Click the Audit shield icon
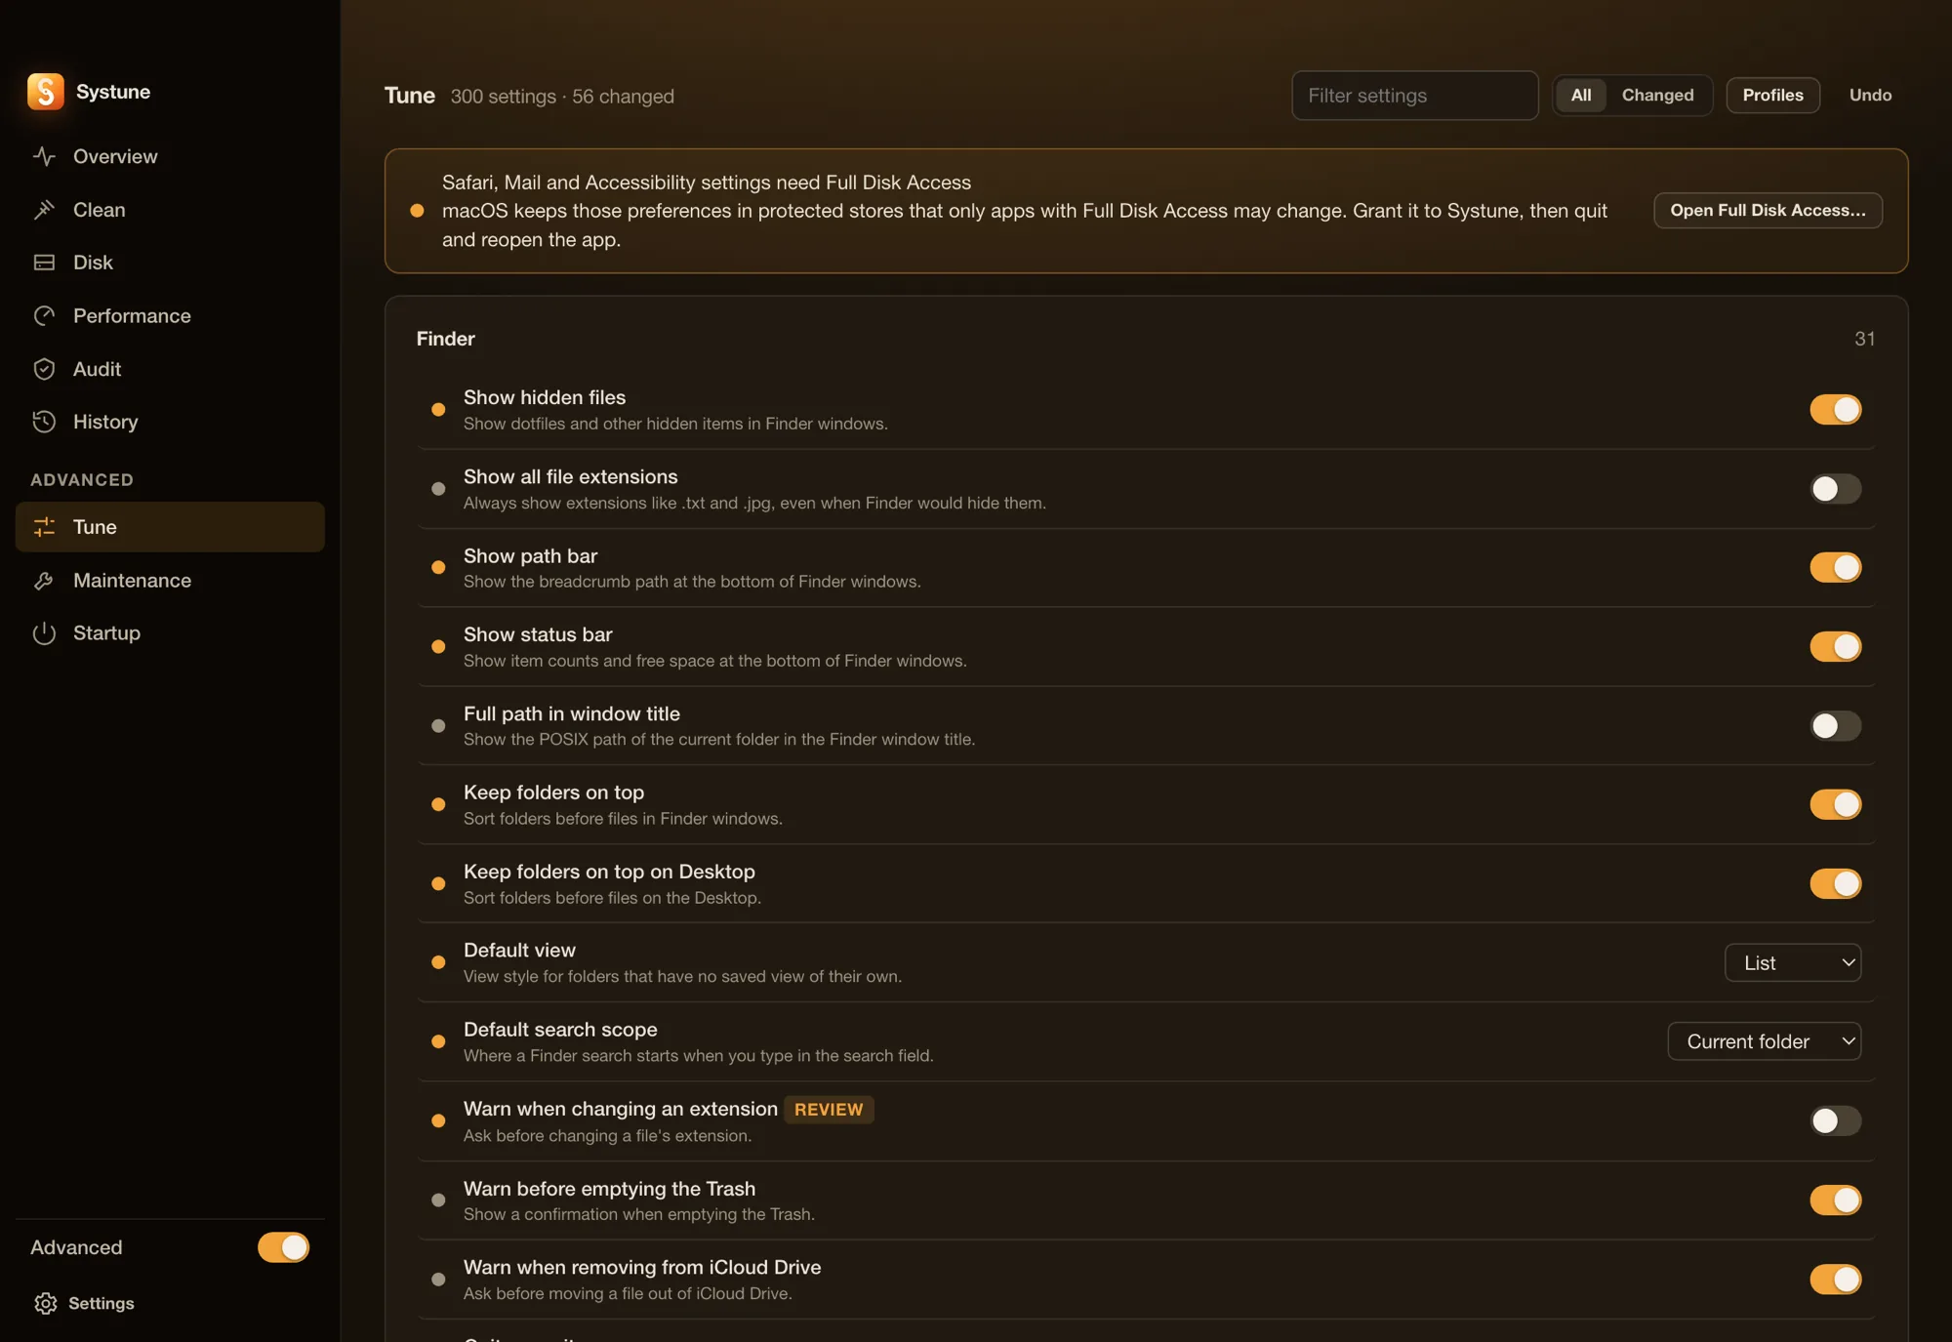The height and width of the screenshot is (1342, 1952). coord(44,369)
